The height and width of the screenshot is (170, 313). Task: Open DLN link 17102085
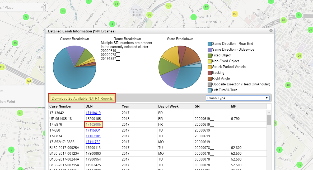[93, 124]
